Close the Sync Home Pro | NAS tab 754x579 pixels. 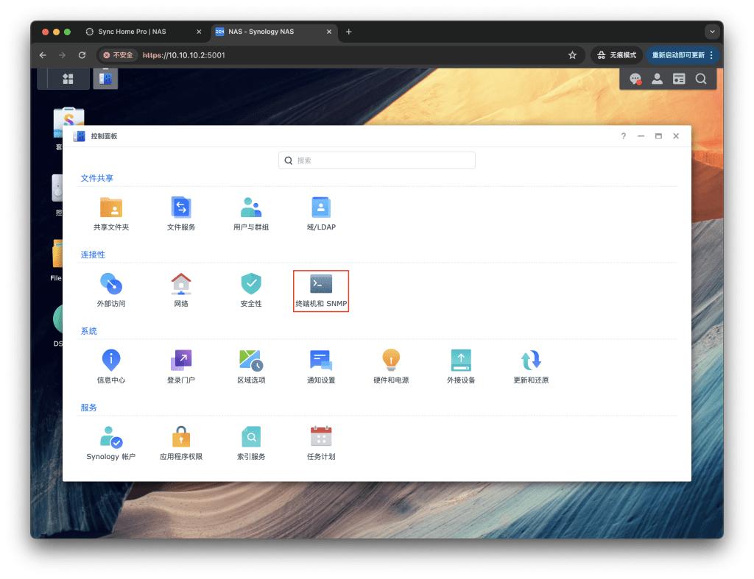coord(199,32)
